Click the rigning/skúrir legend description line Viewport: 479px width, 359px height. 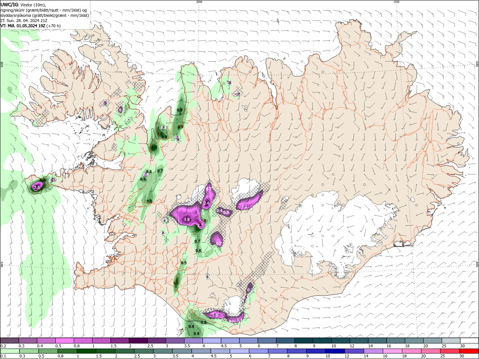point(44,10)
